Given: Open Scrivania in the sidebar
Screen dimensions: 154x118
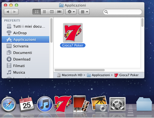Looking at the screenshot, I should (26, 46).
